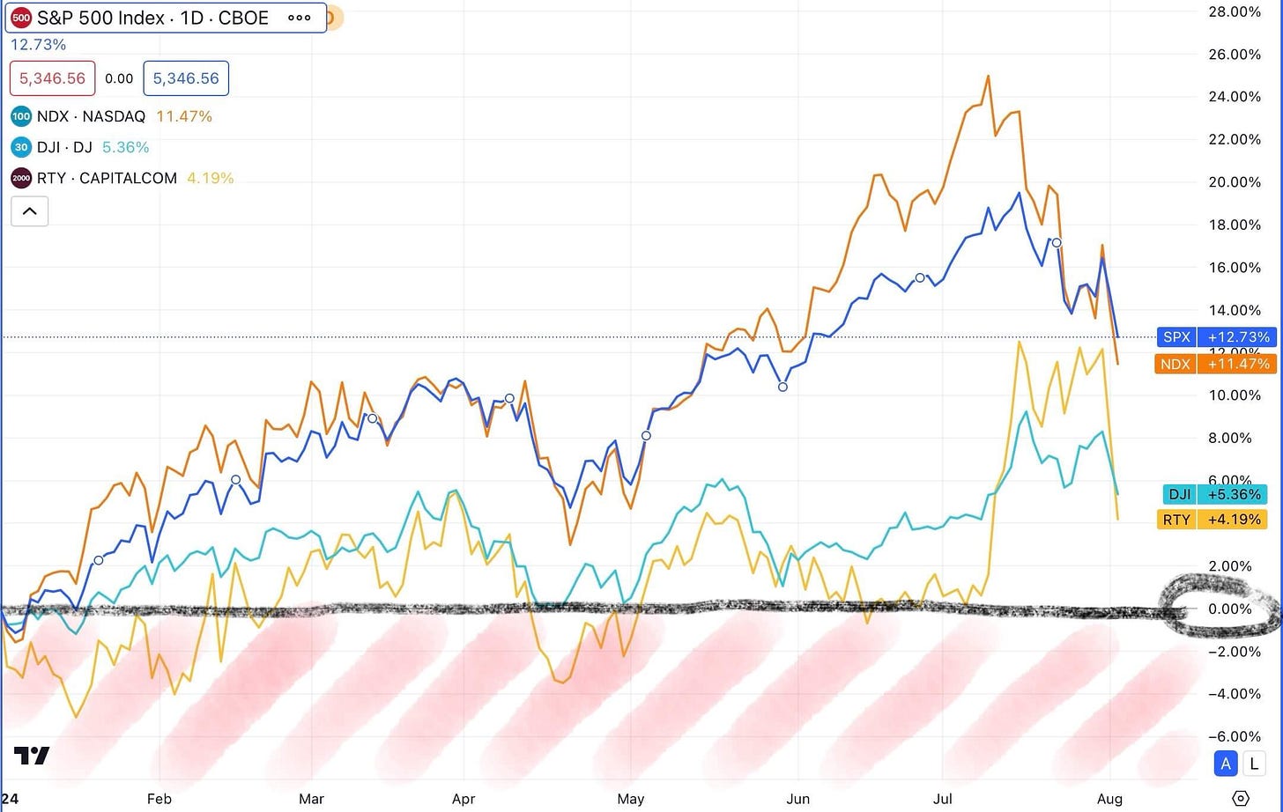Click the May label on time axis
The image size is (1283, 812).
tap(631, 799)
